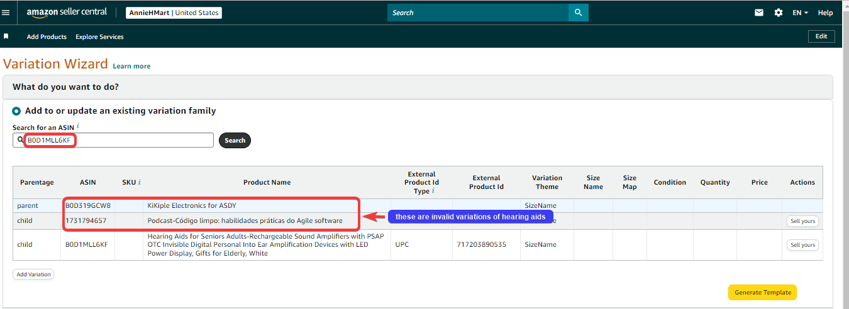Open the Help link
849x309 pixels.
coord(825,13)
